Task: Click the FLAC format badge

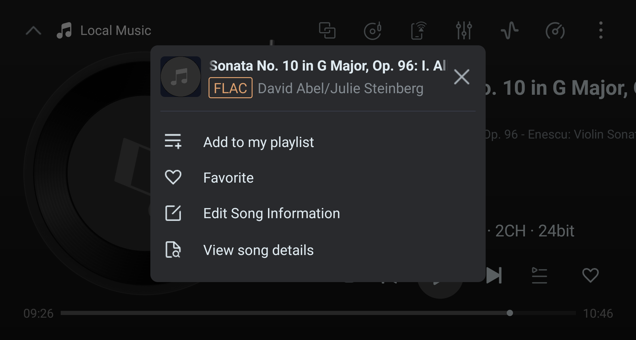Action: tap(231, 88)
